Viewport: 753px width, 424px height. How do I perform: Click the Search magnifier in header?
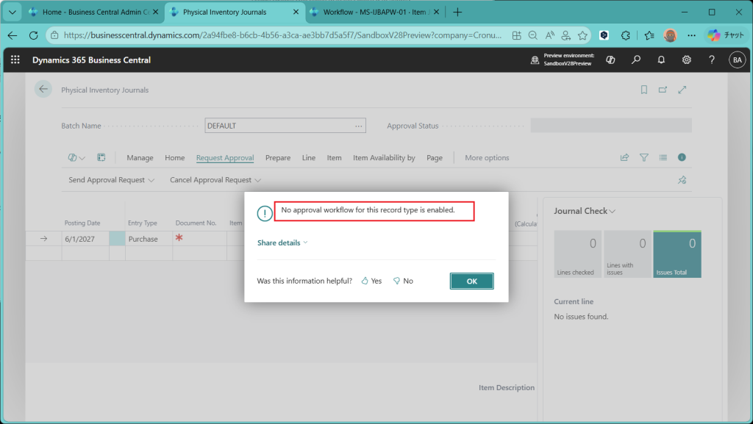[636, 60]
